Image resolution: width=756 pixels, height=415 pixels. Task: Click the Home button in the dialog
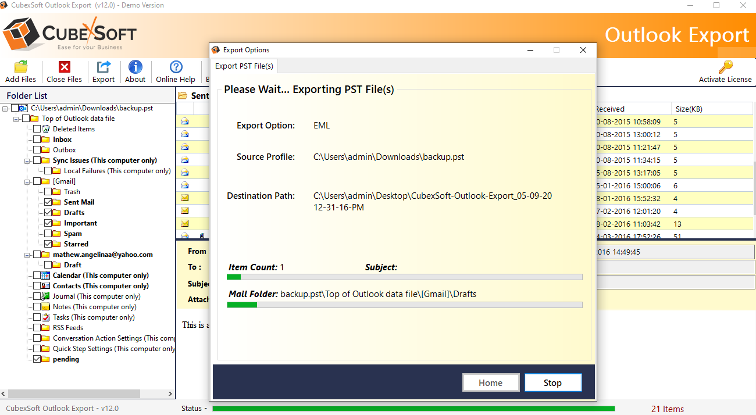point(491,382)
